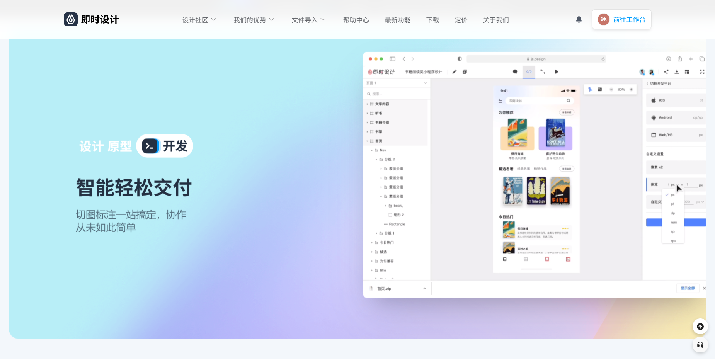Select the prototype connection mode icon
Image resolution: width=715 pixels, height=359 pixels.
click(x=543, y=71)
